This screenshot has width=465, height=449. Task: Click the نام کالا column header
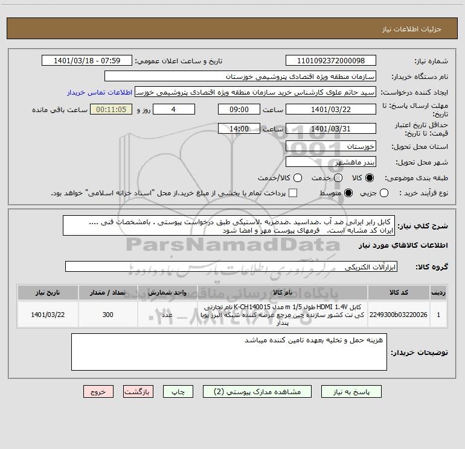pos(283,292)
